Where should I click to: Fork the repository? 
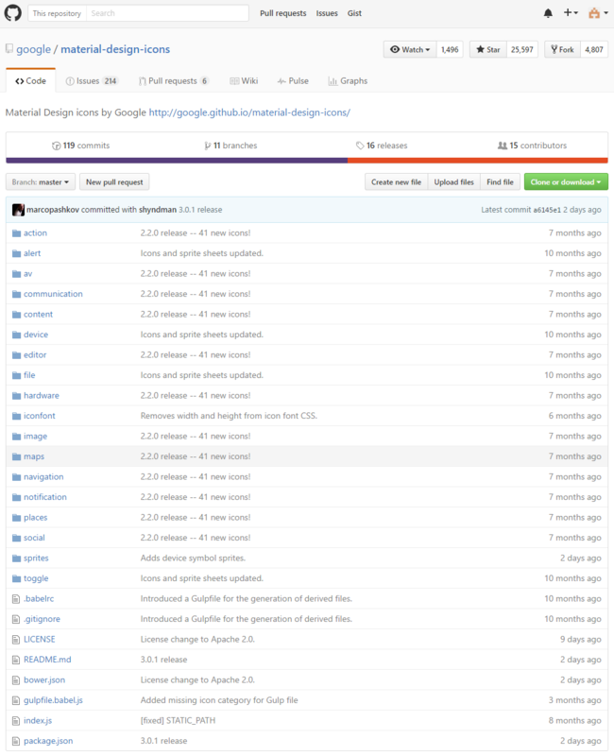[x=562, y=49]
